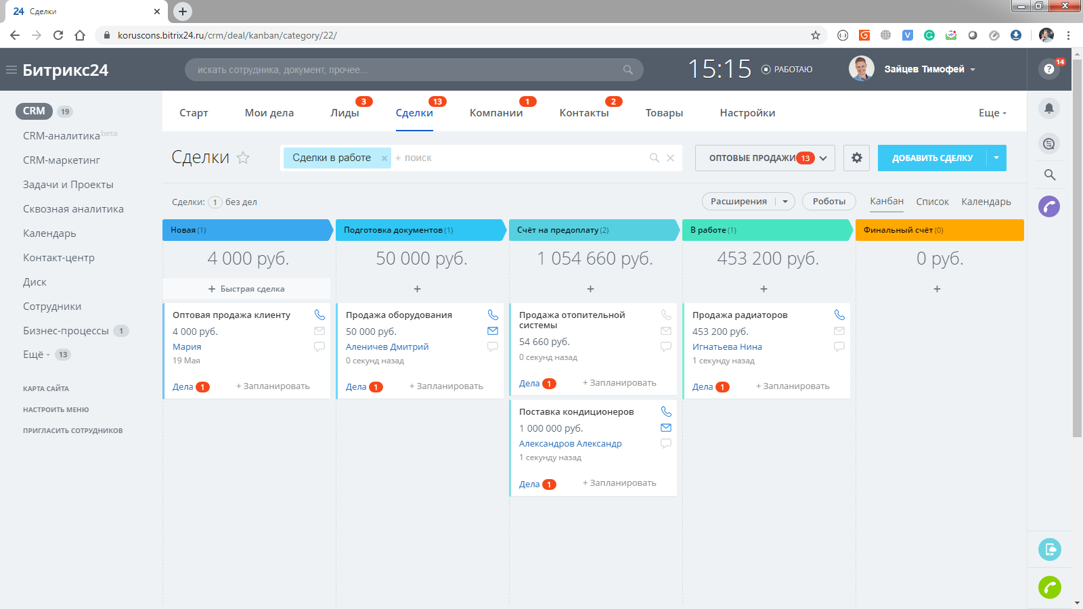The height and width of the screenshot is (609, 1083).
Task: Star the Сделки page as favorite
Action: (243, 158)
